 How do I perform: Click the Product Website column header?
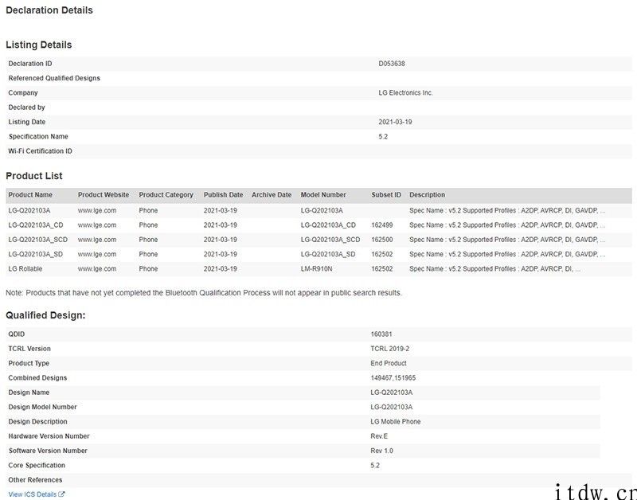104,195
